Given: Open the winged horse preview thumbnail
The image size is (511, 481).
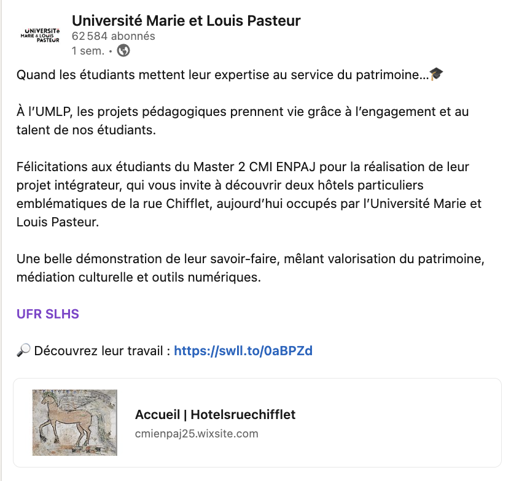Looking at the screenshot, I should (75, 423).
